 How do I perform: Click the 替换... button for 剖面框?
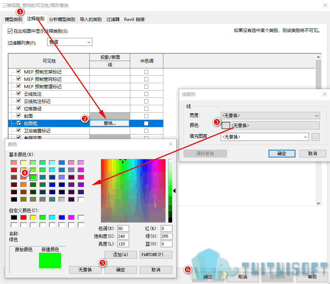click(110, 123)
